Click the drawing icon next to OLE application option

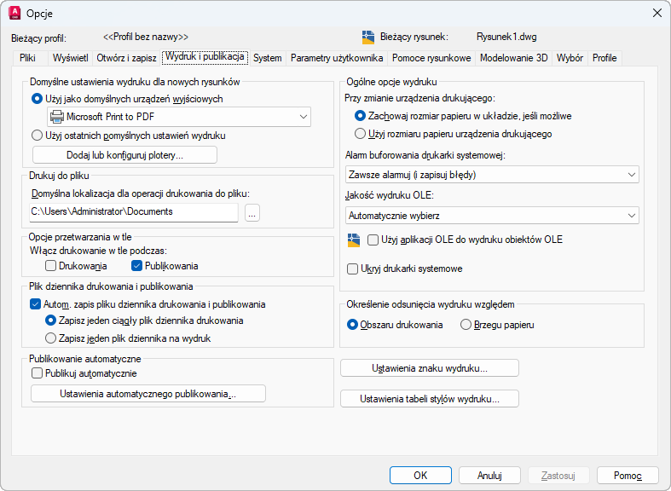[x=355, y=240]
